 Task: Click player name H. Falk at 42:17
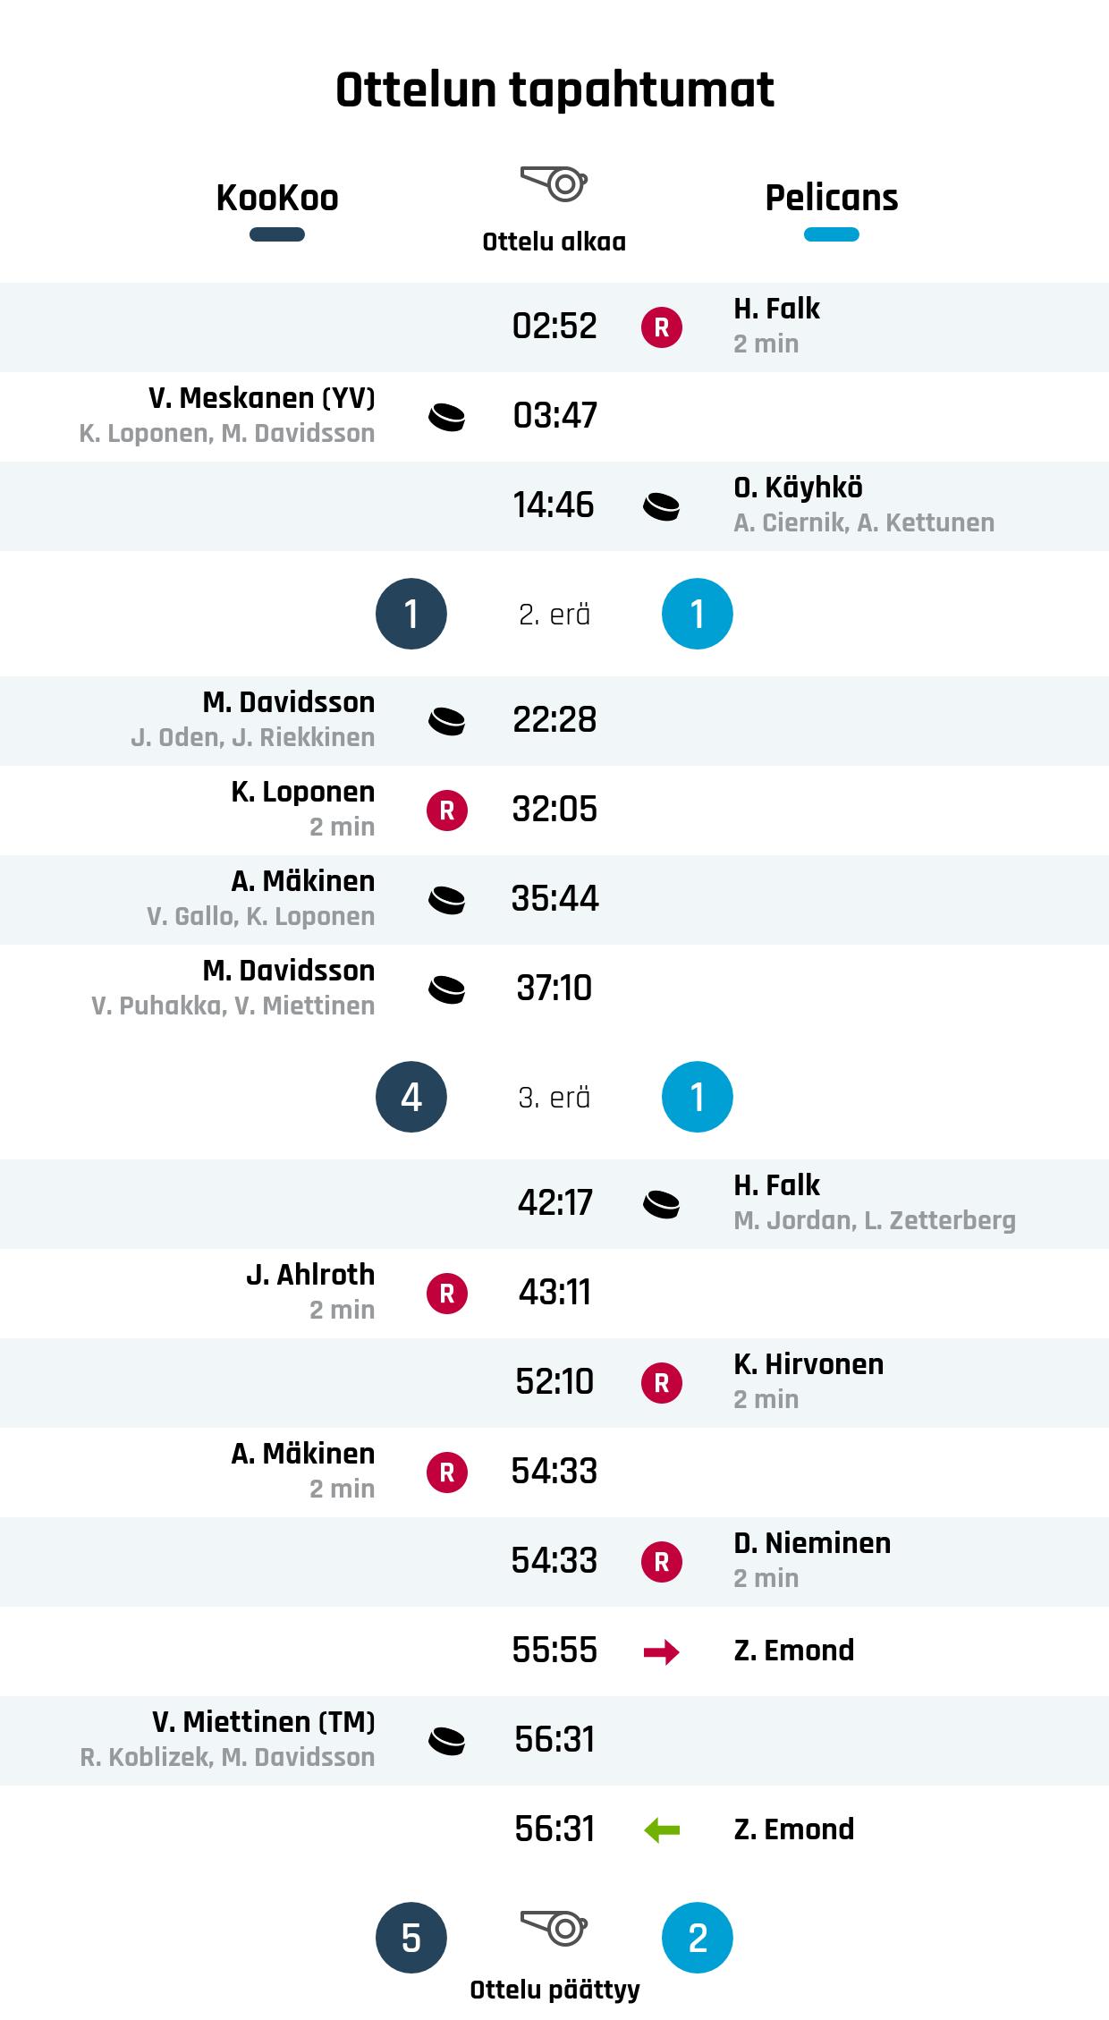(x=776, y=1185)
